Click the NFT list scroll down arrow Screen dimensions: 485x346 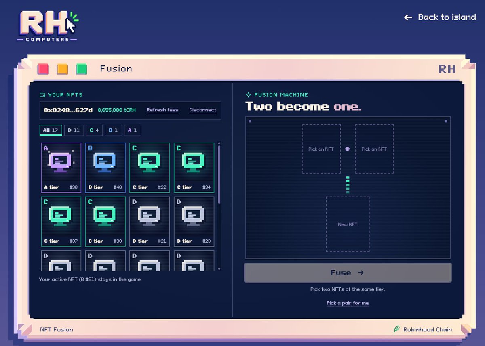pos(219,269)
